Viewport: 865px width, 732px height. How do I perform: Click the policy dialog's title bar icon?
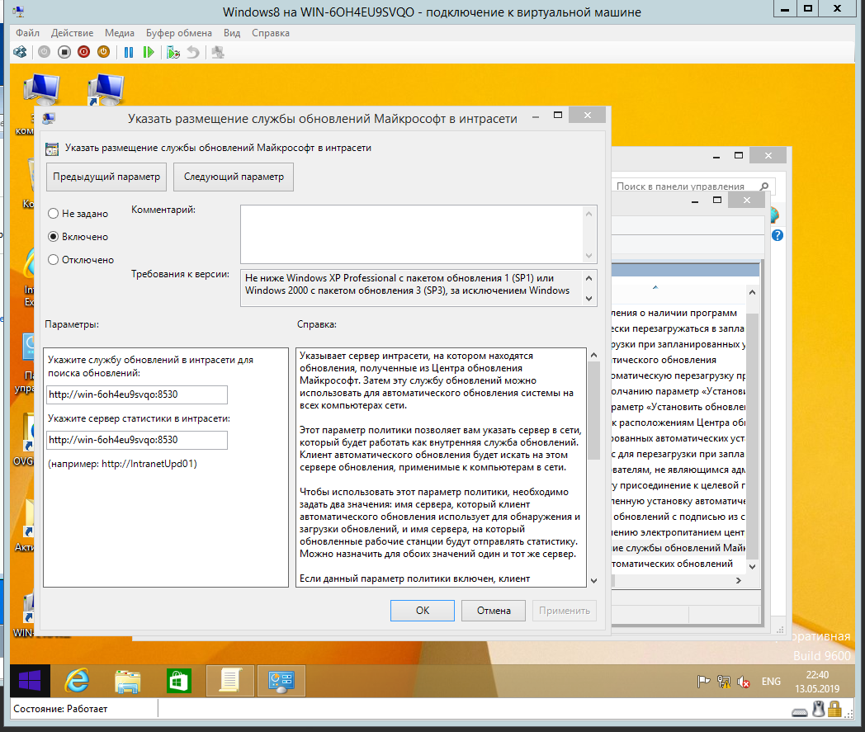click(x=49, y=118)
